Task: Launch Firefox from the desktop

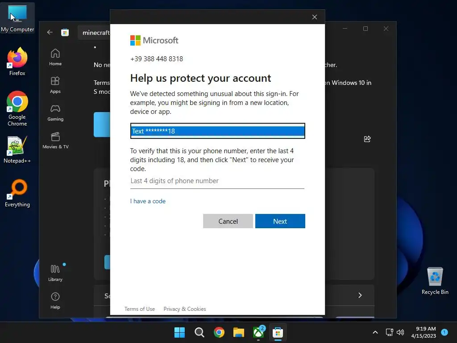Action: pyautogui.click(x=17, y=62)
